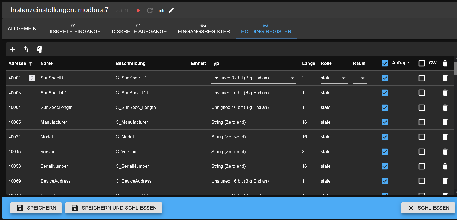Viewport: 457px width, 220px height.
Task: Toggle the CW header checkbox
Action: coord(422,63)
